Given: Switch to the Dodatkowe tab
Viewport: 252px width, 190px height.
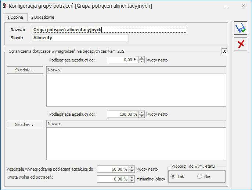Looking at the screenshot, I should [x=43, y=17].
